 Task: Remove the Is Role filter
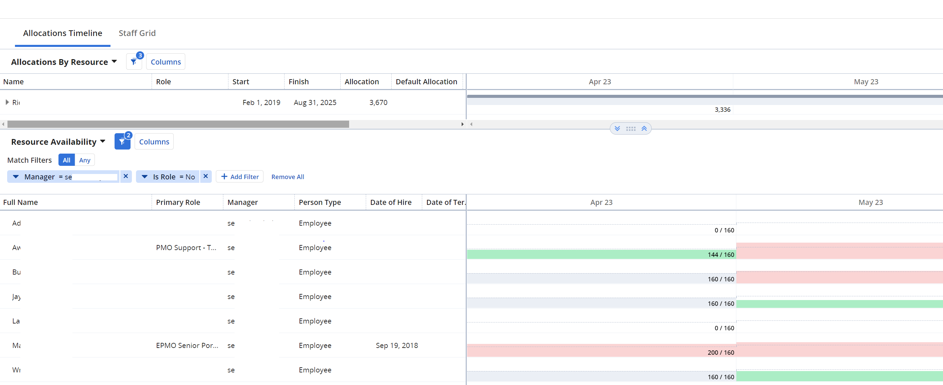[206, 176]
